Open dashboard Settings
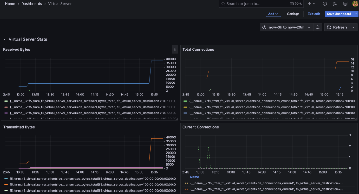The width and height of the screenshot is (359, 194). tap(293, 14)
